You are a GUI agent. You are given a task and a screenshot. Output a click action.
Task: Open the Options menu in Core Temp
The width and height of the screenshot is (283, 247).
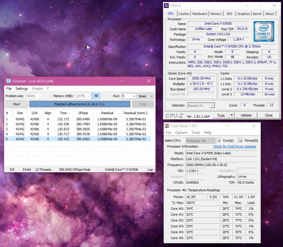(181, 132)
